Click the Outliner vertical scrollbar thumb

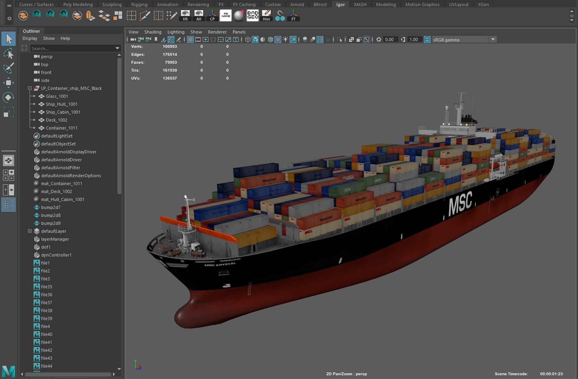click(119, 126)
